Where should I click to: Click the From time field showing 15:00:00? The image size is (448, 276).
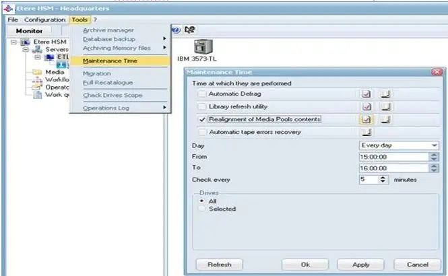[x=392, y=157]
